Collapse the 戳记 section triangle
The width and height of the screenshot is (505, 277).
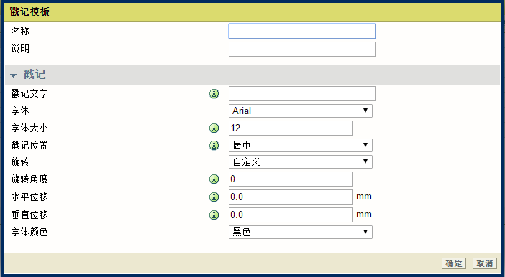point(13,75)
